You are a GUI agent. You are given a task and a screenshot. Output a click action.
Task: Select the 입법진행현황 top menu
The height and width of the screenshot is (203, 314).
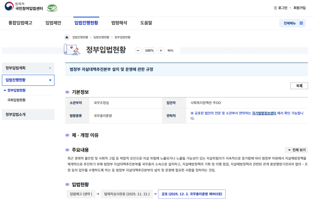[x=86, y=23]
